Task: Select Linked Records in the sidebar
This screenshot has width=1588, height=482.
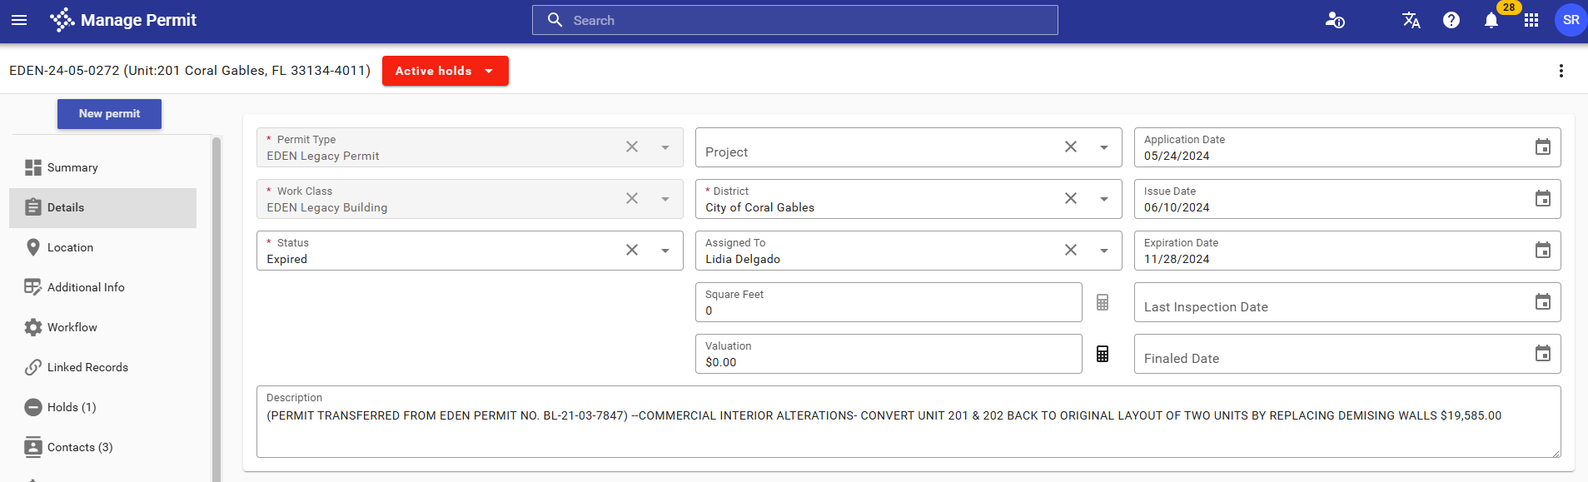Action: click(x=87, y=367)
